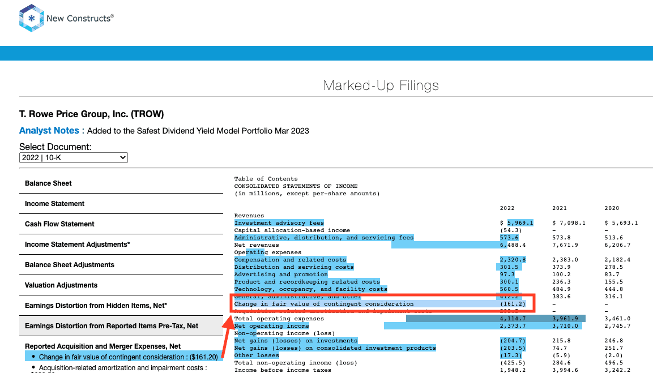Click the highlighted Other losses line

(257, 355)
